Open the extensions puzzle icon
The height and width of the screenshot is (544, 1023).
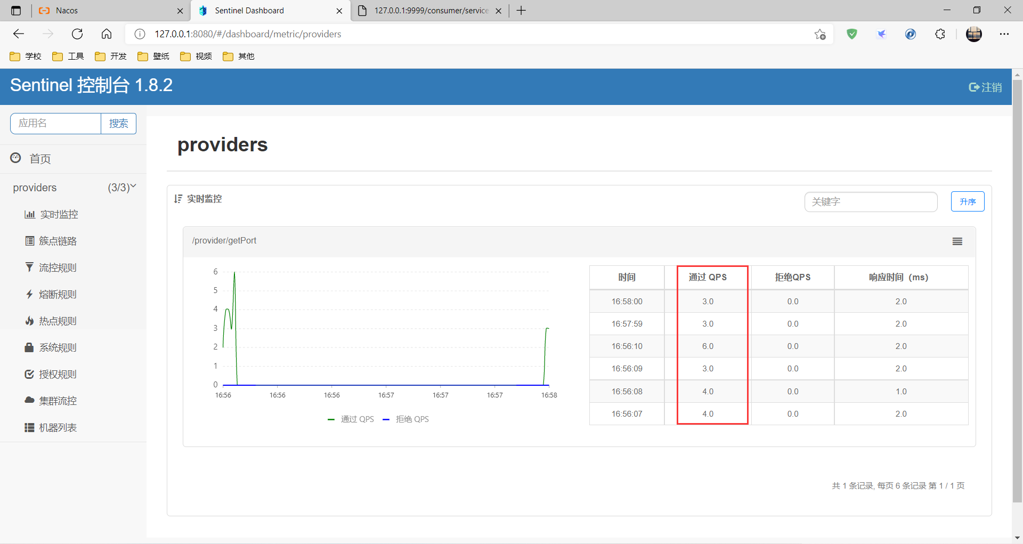point(940,34)
